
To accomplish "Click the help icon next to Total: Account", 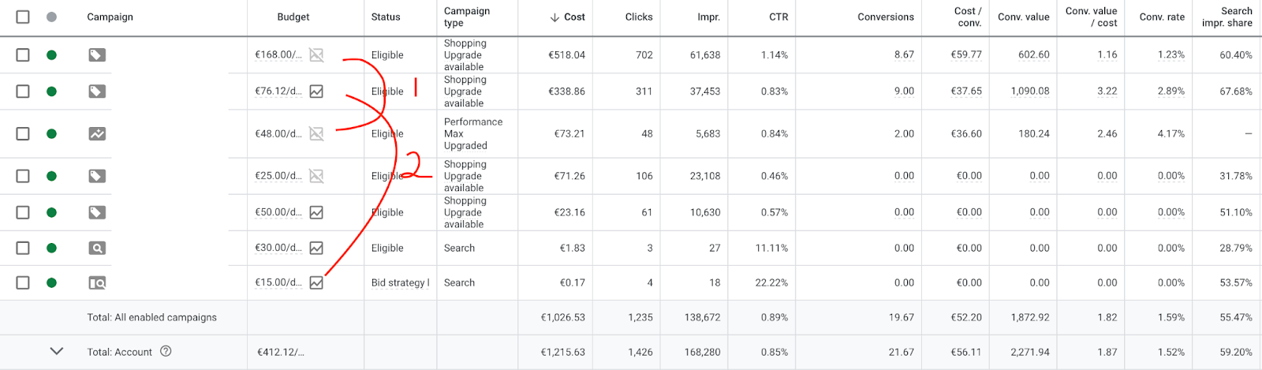I will 166,352.
